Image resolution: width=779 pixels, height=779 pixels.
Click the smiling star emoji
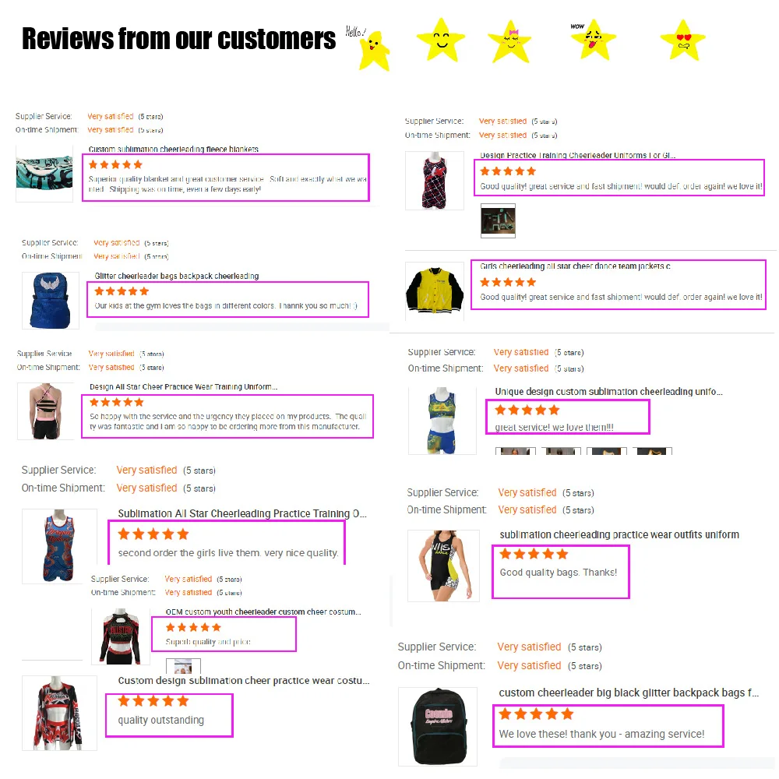(x=441, y=40)
